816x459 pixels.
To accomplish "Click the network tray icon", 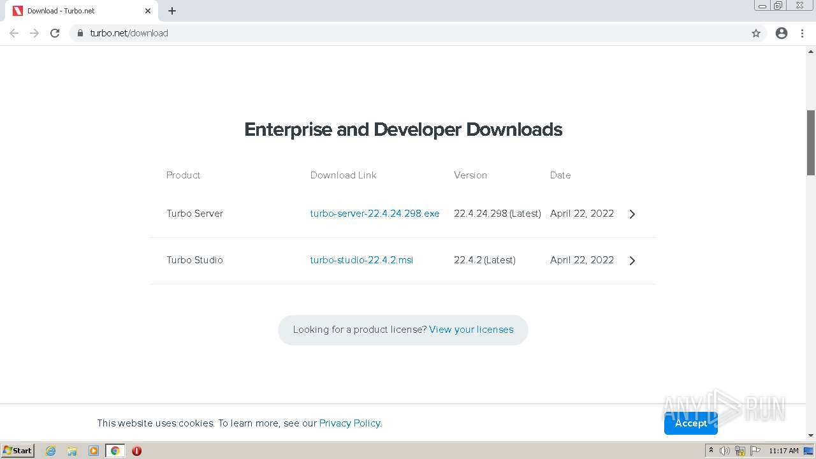I will (740, 451).
